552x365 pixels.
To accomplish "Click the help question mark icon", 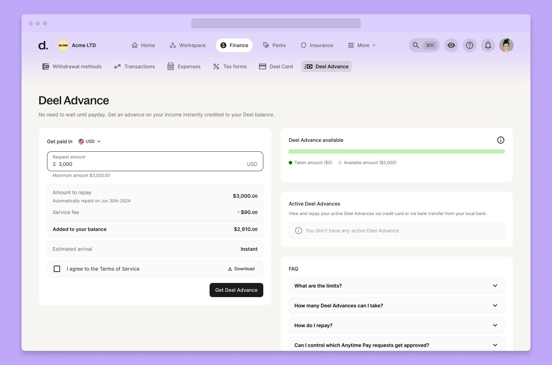I will 469,45.
